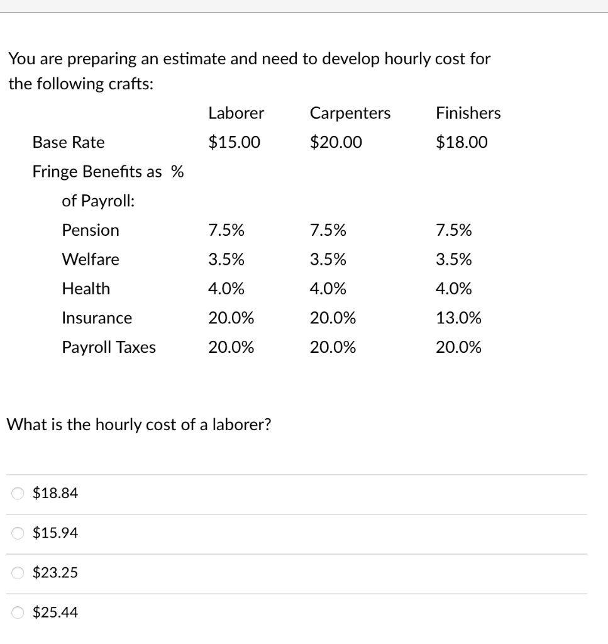Click the $15.94 answer label text
The height and width of the screenshot is (644, 608).
pos(54,533)
